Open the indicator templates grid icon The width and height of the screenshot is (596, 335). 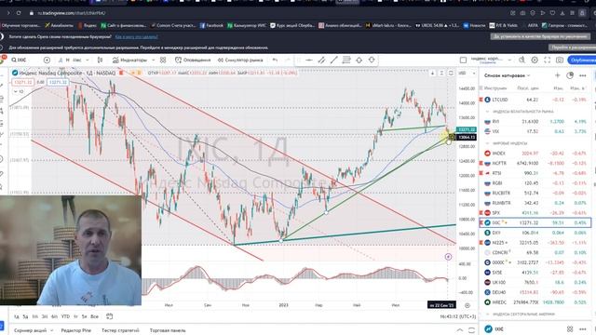(x=163, y=60)
